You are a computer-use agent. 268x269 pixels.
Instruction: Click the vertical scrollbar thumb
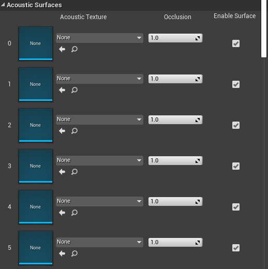(264, 28)
